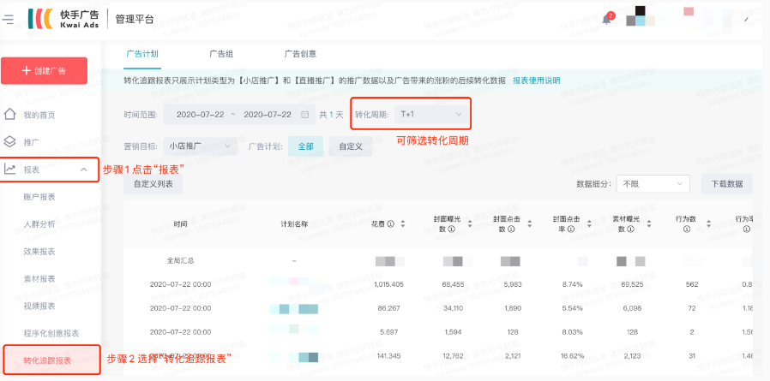Click the 68,455 exposure cell
Viewport: 770px width, 381px height.
pyautogui.click(x=453, y=284)
